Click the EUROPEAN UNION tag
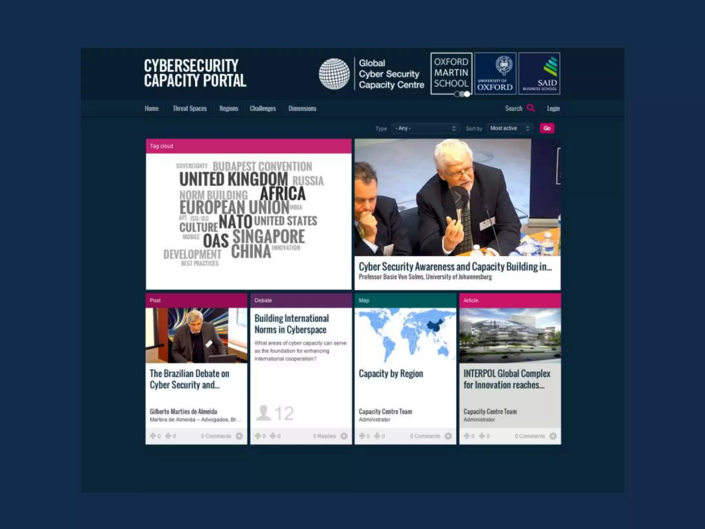The width and height of the screenshot is (705, 529). (x=234, y=207)
